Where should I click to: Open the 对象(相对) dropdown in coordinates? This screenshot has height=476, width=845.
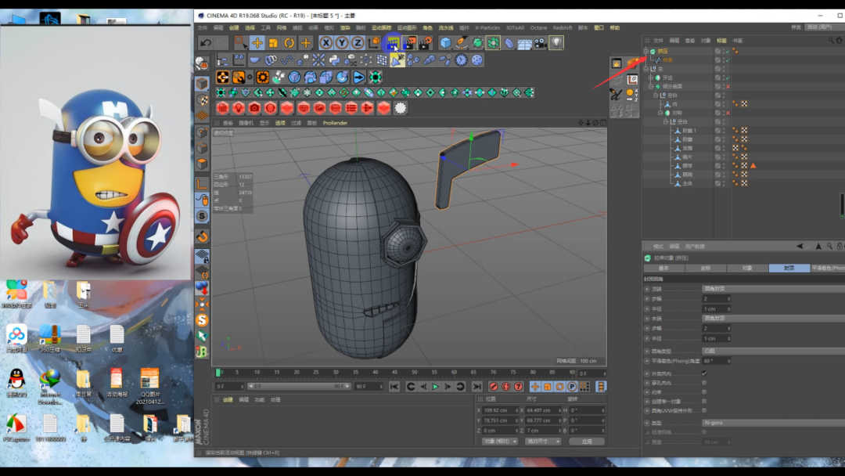coord(499,442)
